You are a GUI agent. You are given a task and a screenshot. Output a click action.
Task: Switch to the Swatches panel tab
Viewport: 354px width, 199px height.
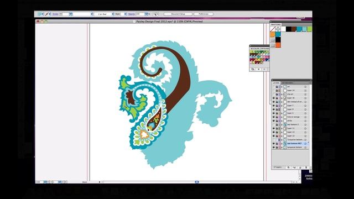click(275, 24)
